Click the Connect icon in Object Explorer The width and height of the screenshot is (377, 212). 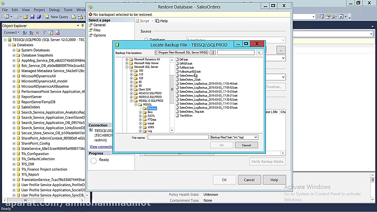click(x=24, y=32)
